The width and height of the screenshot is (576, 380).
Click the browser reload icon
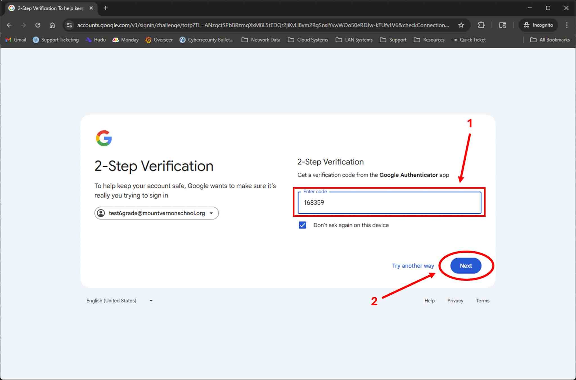38,25
